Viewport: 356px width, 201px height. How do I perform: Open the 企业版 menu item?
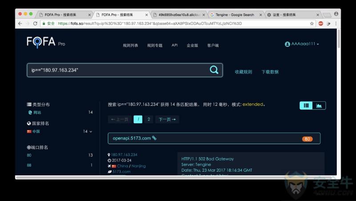pos(192,45)
